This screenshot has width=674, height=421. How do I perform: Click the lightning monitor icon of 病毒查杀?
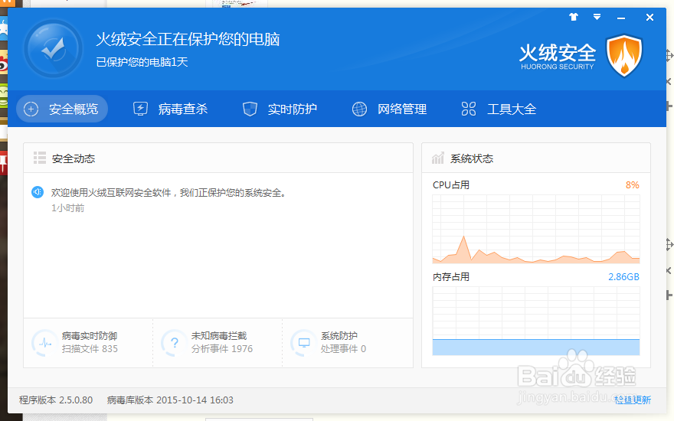pyautogui.click(x=141, y=109)
